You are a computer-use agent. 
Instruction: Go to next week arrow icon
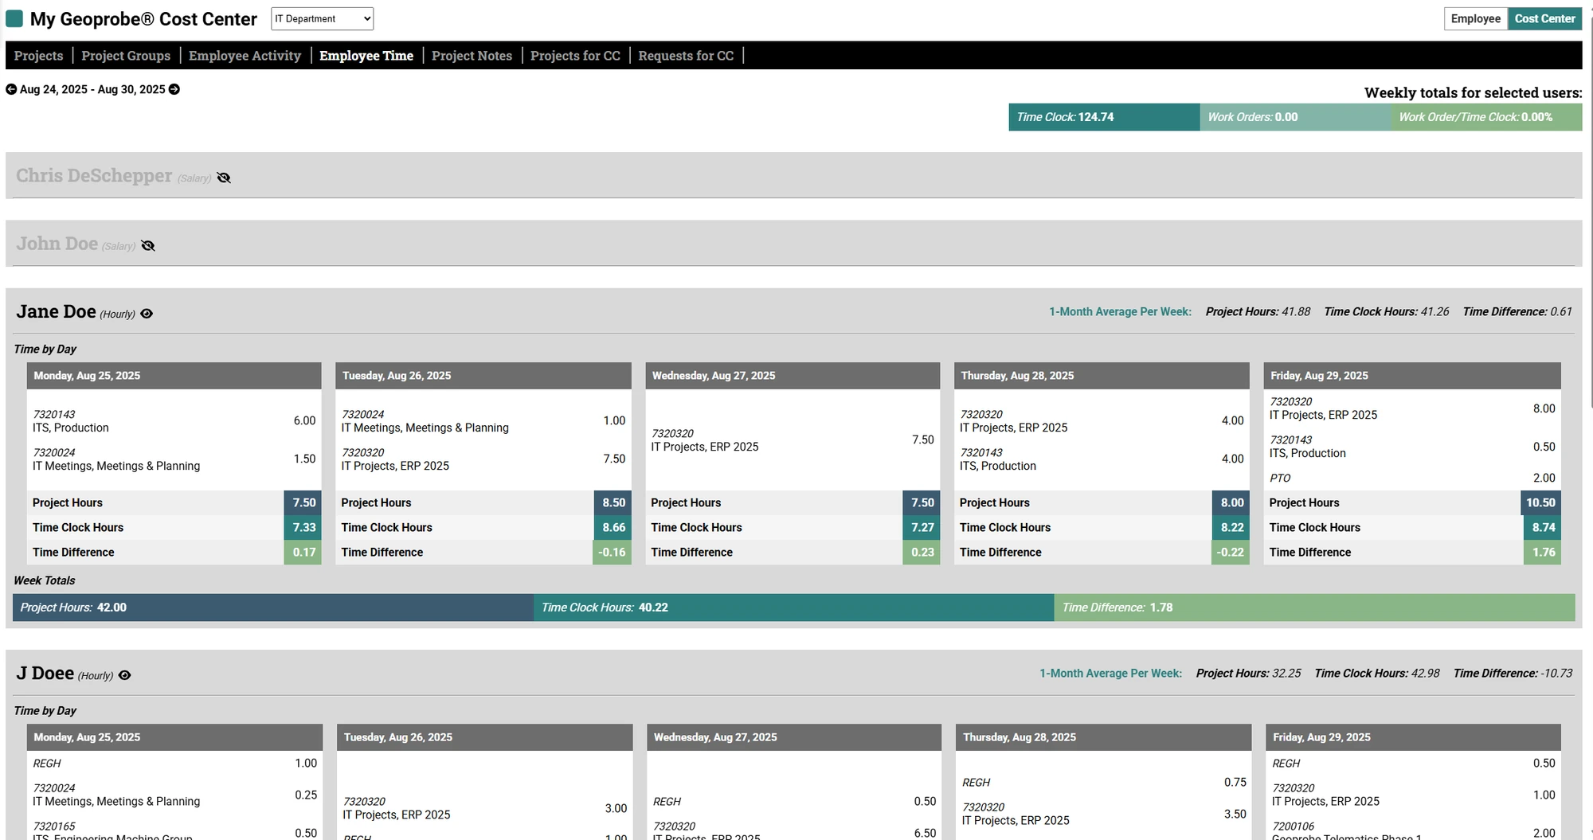[174, 89]
